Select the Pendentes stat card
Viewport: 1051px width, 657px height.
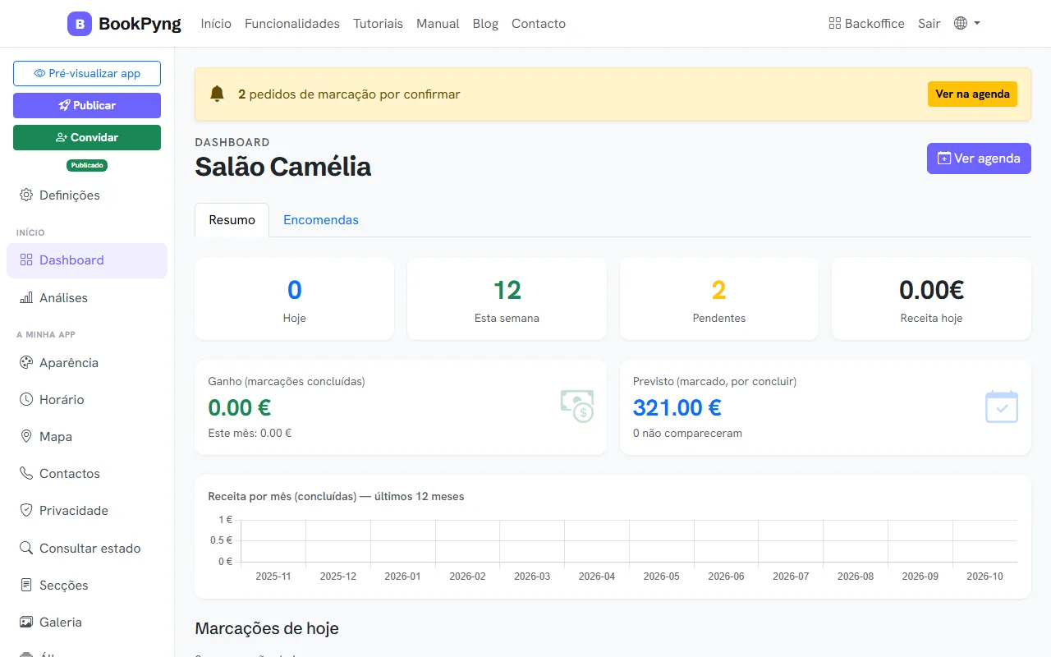pyautogui.click(x=718, y=299)
